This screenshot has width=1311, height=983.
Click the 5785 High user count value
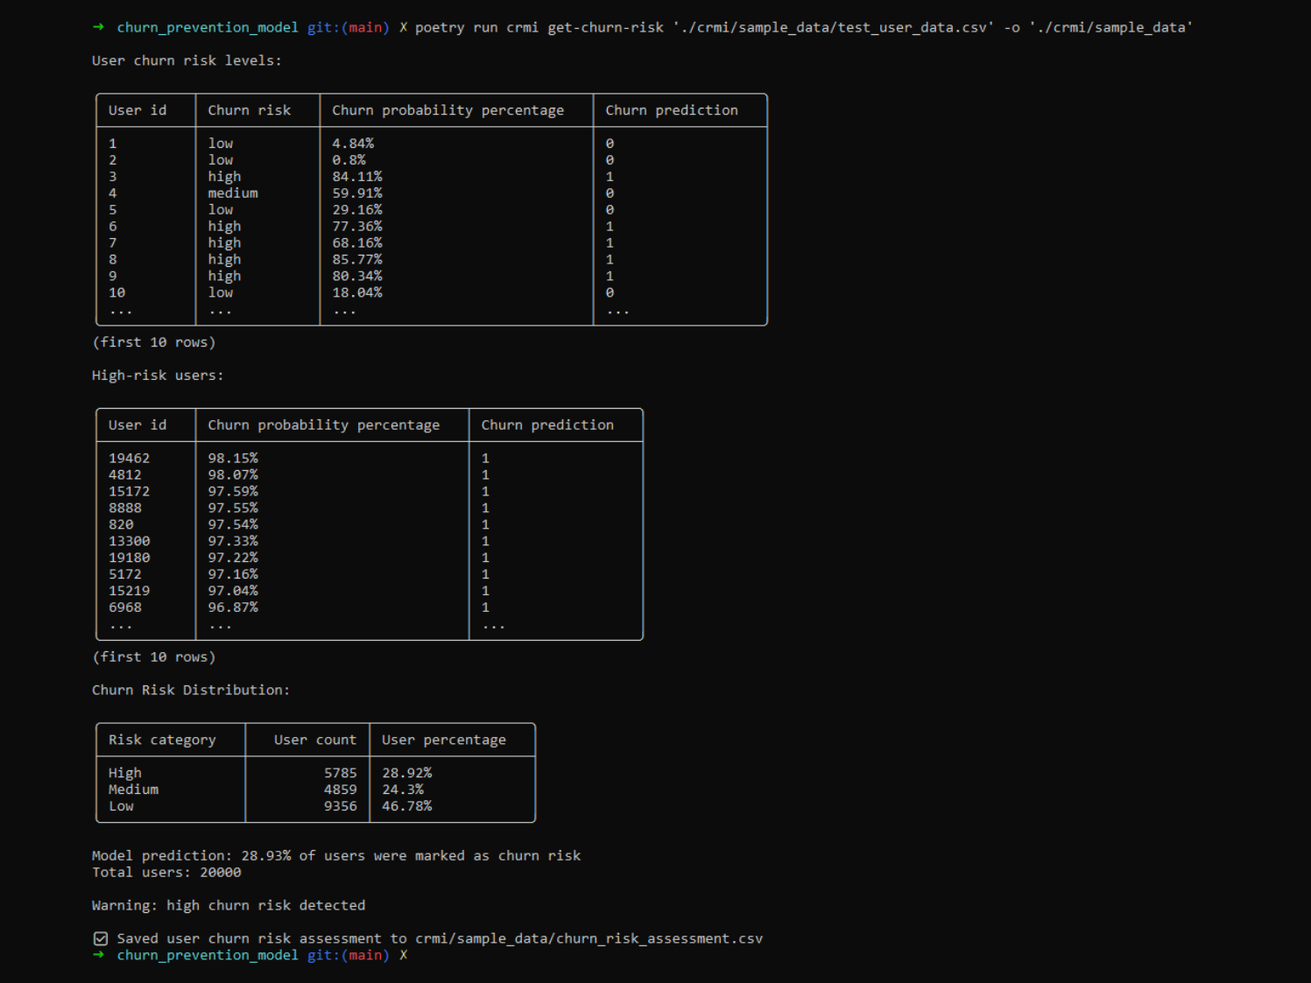click(x=340, y=773)
